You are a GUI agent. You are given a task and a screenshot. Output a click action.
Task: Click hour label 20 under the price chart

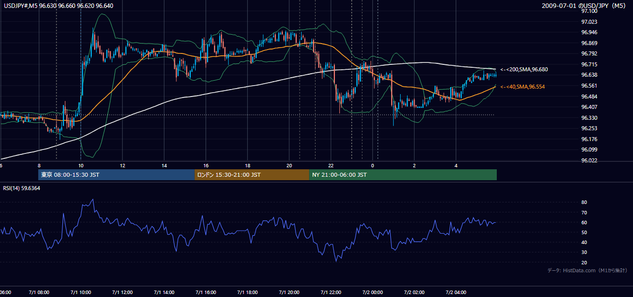click(x=289, y=166)
